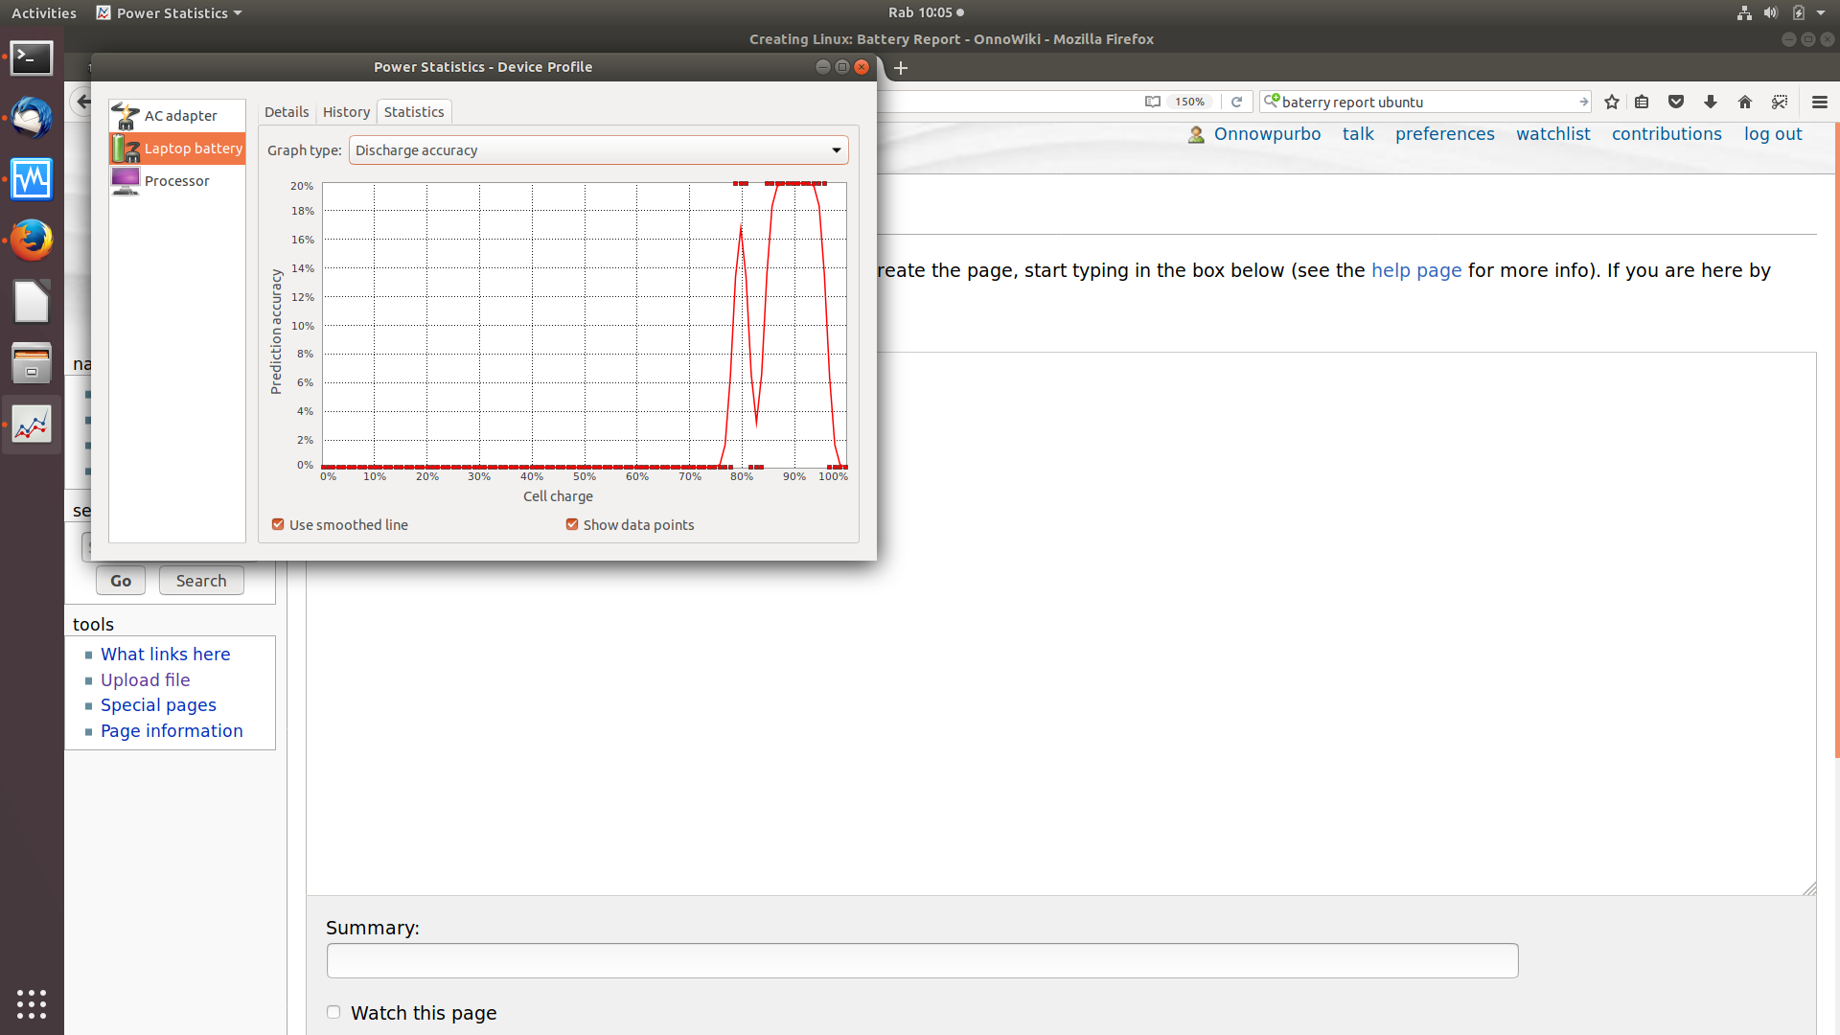Open the system status menu arrow

(x=1821, y=13)
